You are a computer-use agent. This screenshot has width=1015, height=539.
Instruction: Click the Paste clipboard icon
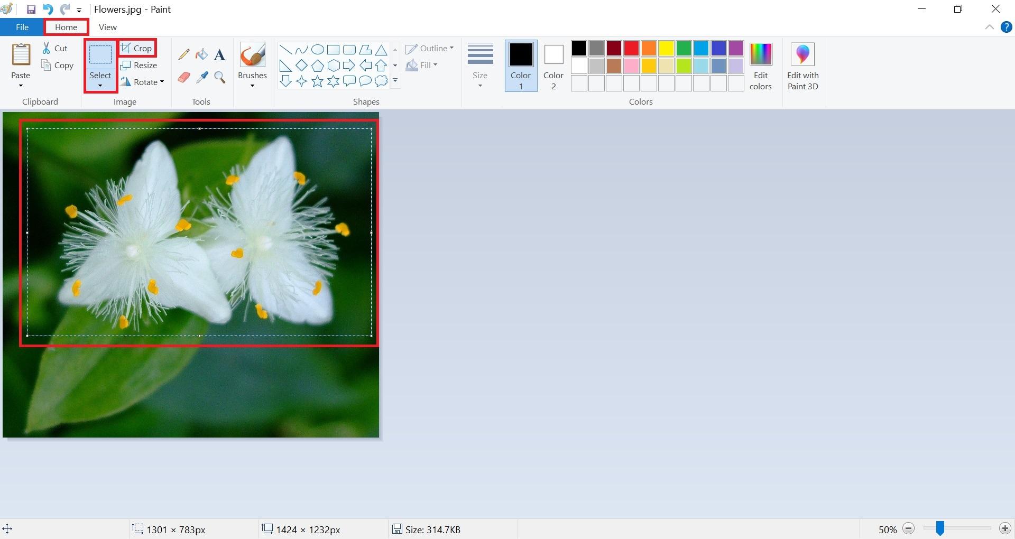21,54
